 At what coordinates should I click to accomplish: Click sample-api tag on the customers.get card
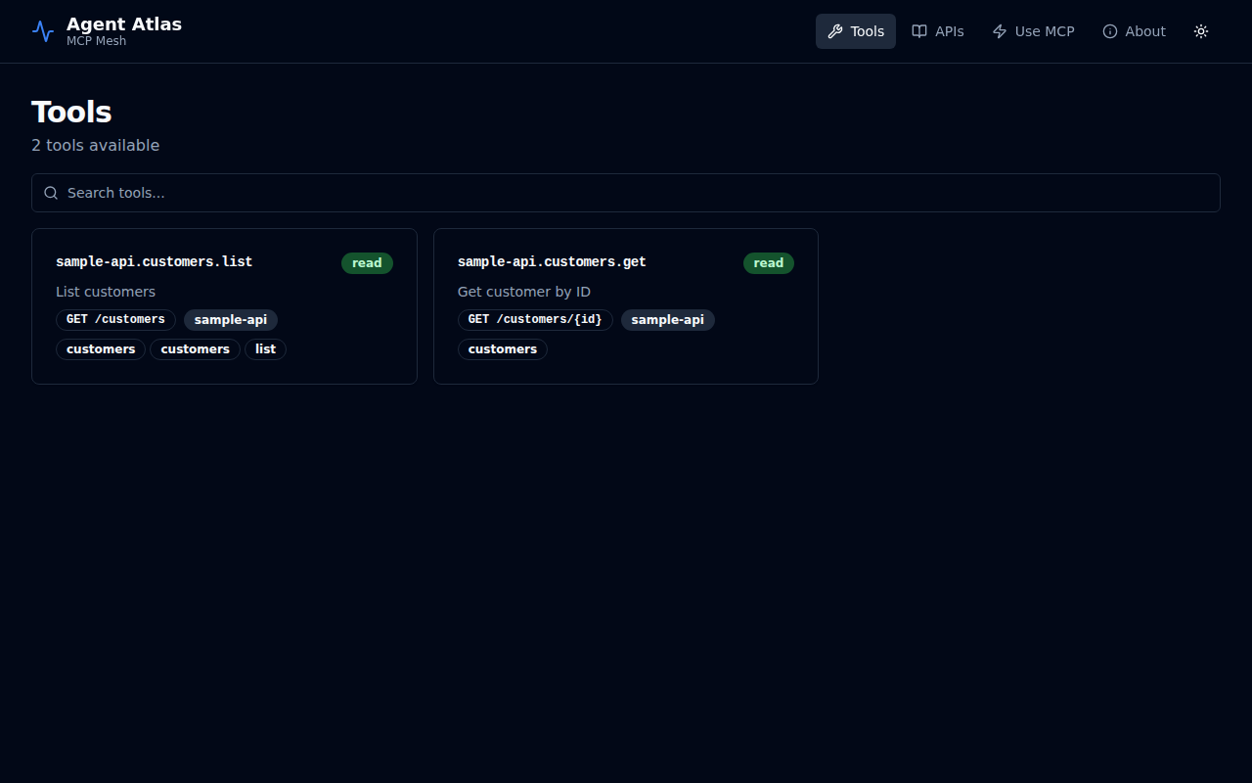click(668, 320)
